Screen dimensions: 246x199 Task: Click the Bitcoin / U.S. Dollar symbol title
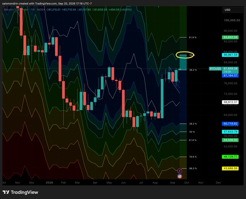click(16, 9)
